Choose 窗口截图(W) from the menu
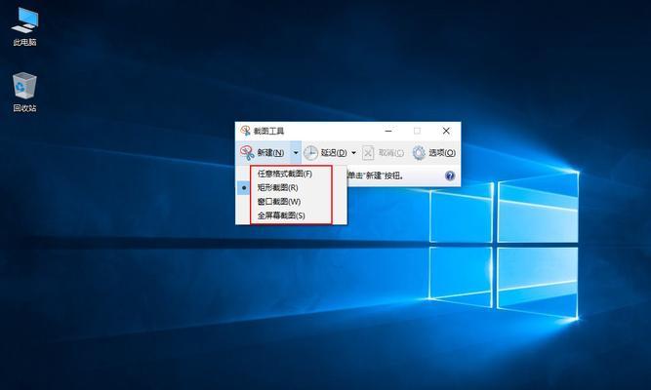 (x=291, y=202)
